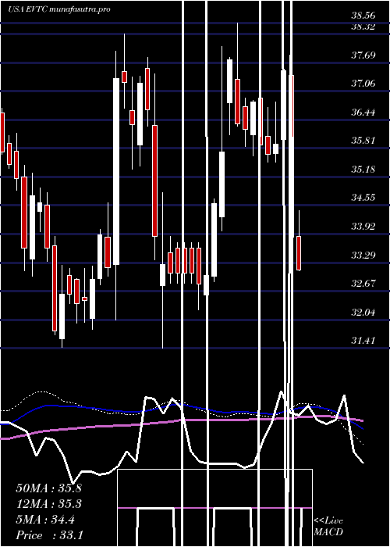Click the 37.69 price axis label
This screenshot has height=547, width=390.
[363, 55]
